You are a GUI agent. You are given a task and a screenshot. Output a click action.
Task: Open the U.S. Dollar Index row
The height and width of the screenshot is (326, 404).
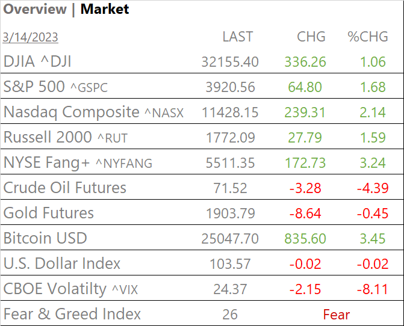point(62,263)
